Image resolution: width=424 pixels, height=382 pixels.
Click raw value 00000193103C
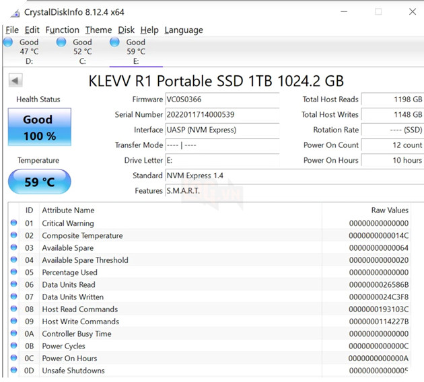pos(378,309)
